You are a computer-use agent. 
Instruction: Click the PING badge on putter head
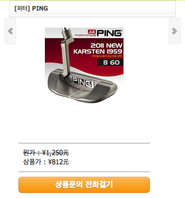tap(83, 82)
